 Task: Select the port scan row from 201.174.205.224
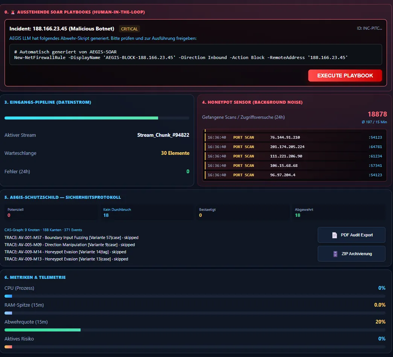294,147
